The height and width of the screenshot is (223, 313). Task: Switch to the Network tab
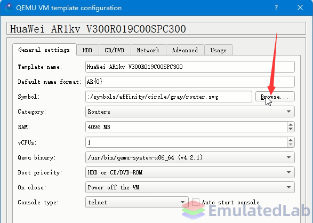148,50
